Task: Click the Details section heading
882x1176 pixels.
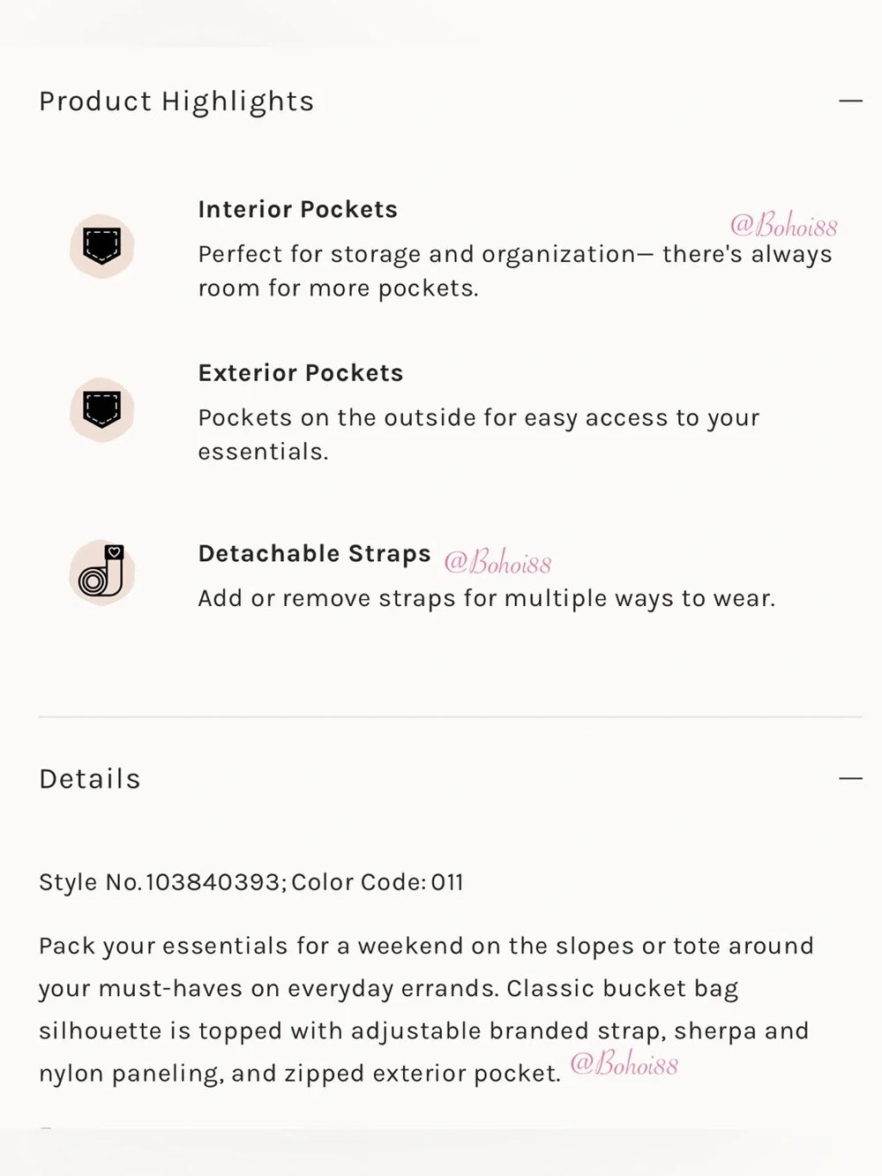Action: 90,779
